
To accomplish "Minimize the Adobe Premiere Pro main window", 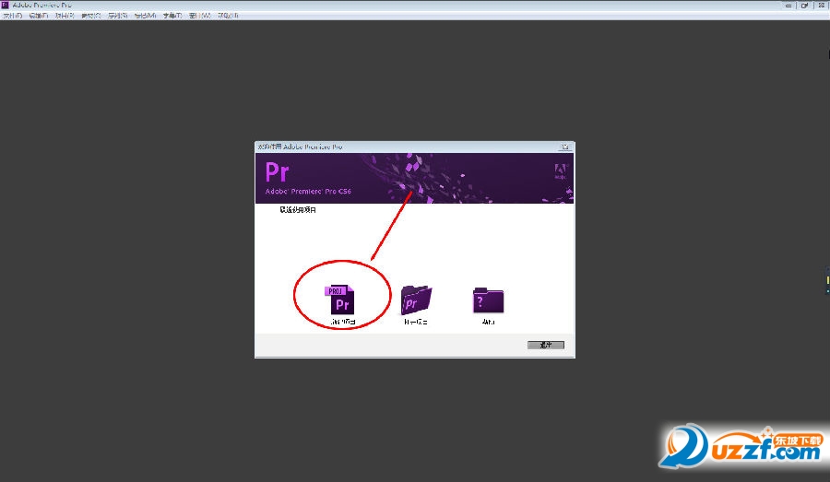I will 788,6.
